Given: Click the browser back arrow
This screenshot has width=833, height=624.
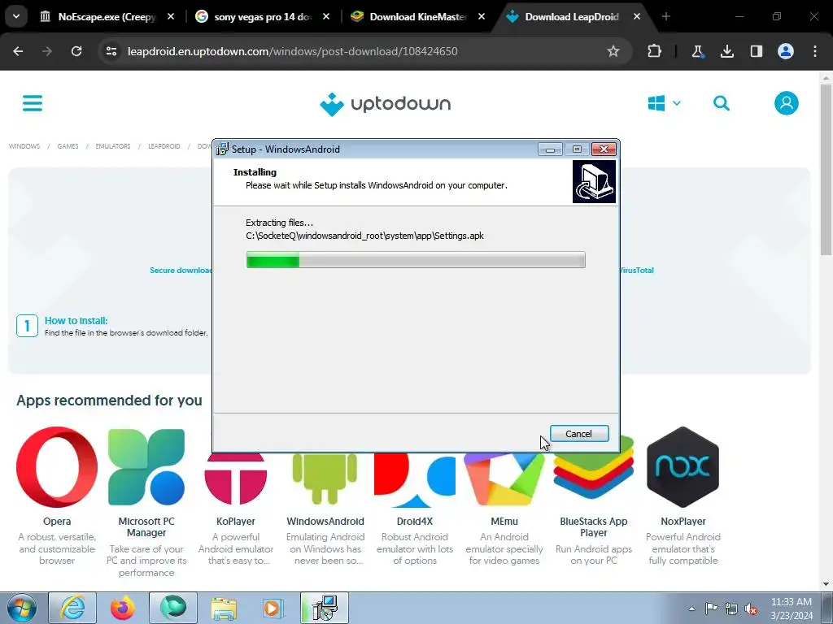Looking at the screenshot, I should pos(18,51).
